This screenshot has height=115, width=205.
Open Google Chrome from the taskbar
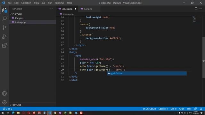tap(55, 113)
